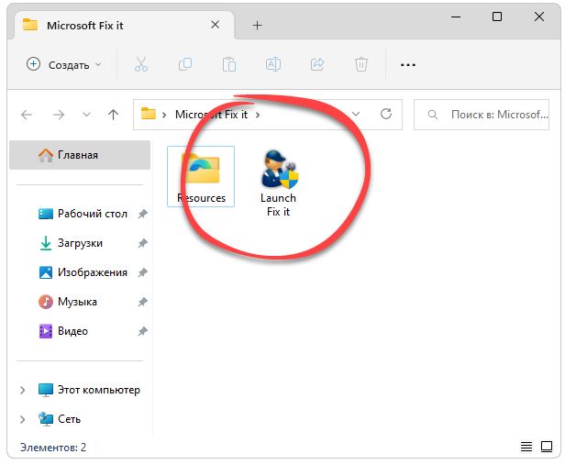
Task: Click the Cut scissors icon
Action: (x=141, y=65)
